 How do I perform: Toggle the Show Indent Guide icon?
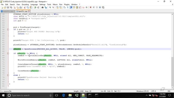71,7
